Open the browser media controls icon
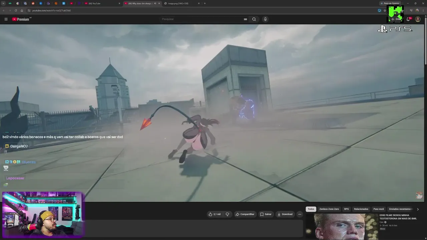This screenshot has height=240, width=427. click(411, 10)
